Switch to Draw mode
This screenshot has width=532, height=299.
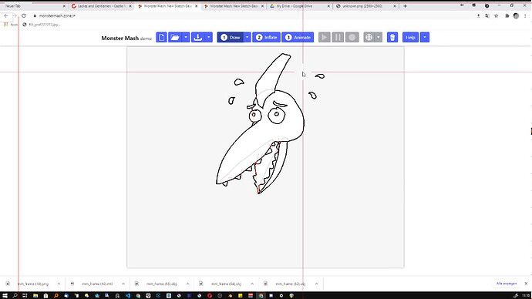coord(231,37)
